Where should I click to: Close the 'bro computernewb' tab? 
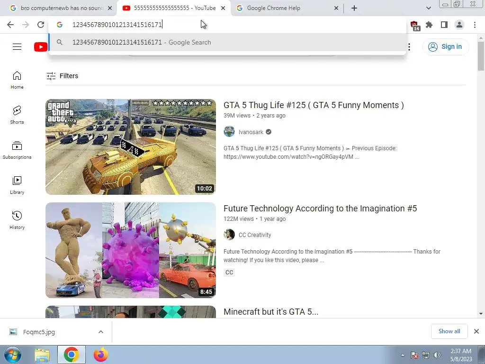[x=110, y=9]
